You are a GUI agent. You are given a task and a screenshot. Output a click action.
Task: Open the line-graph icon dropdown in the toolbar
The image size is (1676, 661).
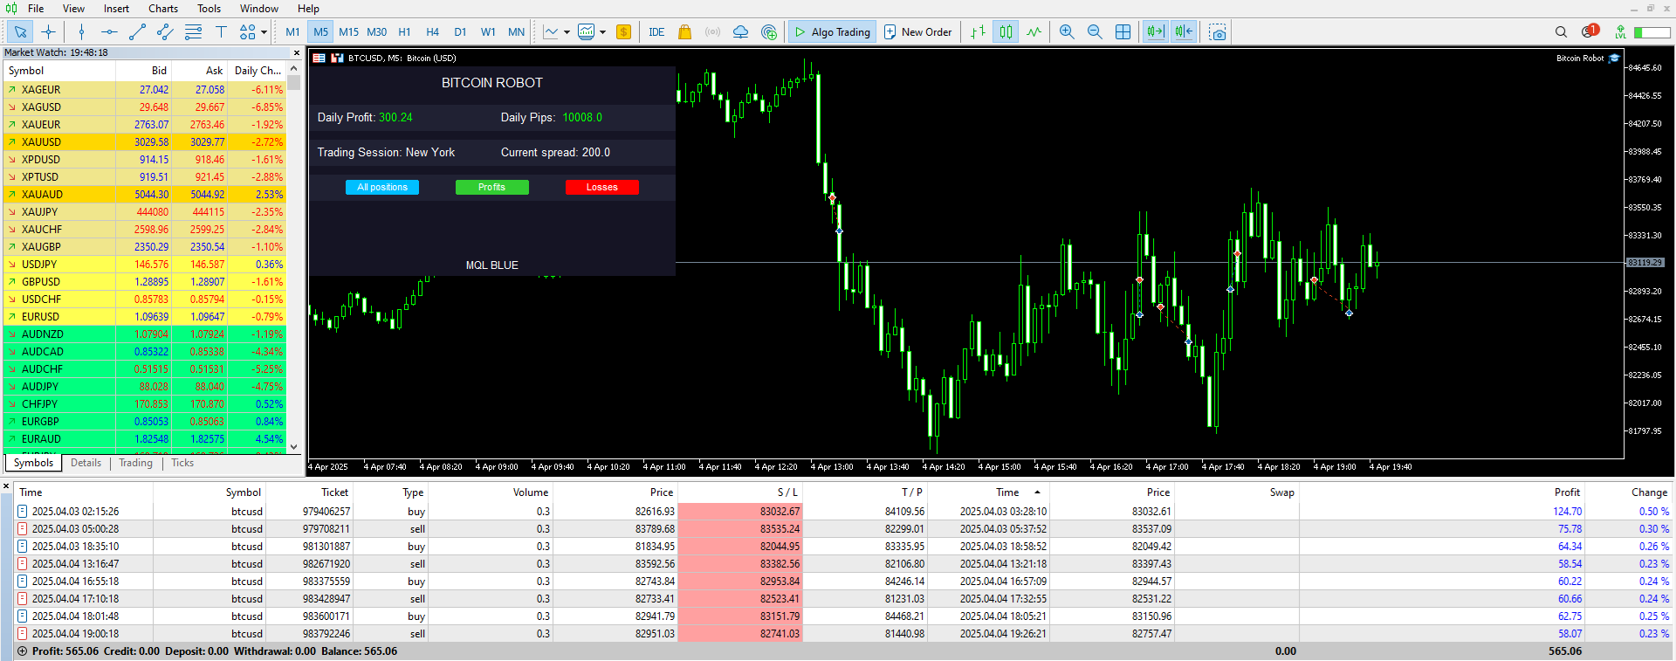[x=567, y=32]
